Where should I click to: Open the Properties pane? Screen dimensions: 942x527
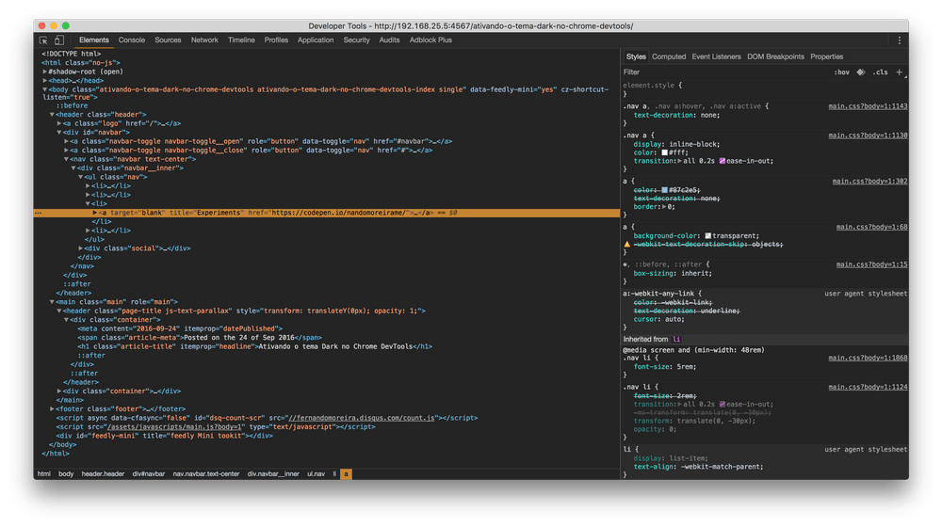827,56
